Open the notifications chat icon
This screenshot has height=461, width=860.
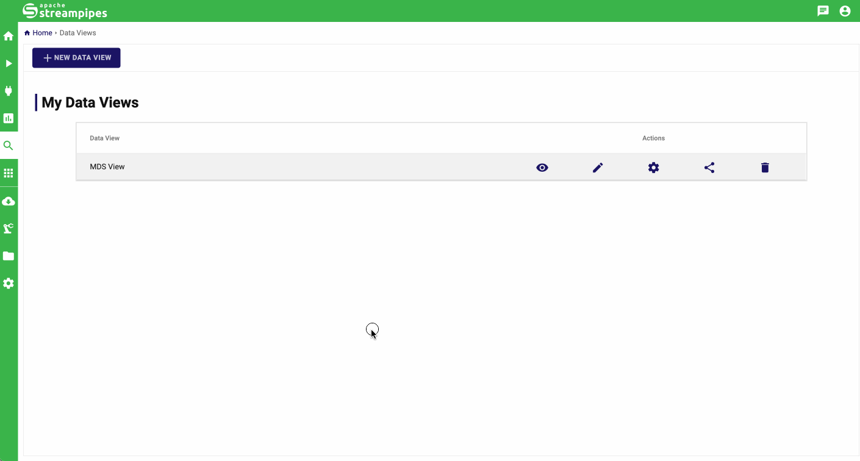click(x=823, y=11)
